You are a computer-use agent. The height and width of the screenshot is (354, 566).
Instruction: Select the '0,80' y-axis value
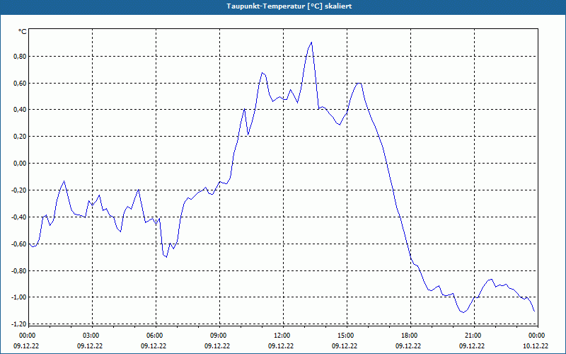(21, 57)
